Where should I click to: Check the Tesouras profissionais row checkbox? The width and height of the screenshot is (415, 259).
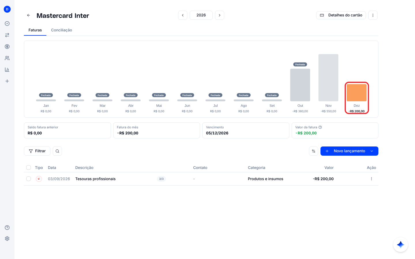29,179
